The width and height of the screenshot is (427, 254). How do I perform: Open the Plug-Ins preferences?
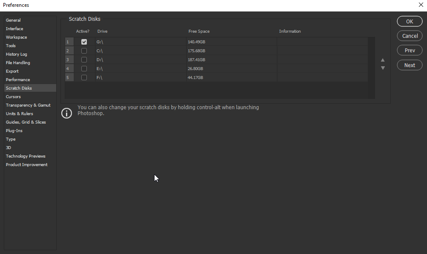pos(14,130)
